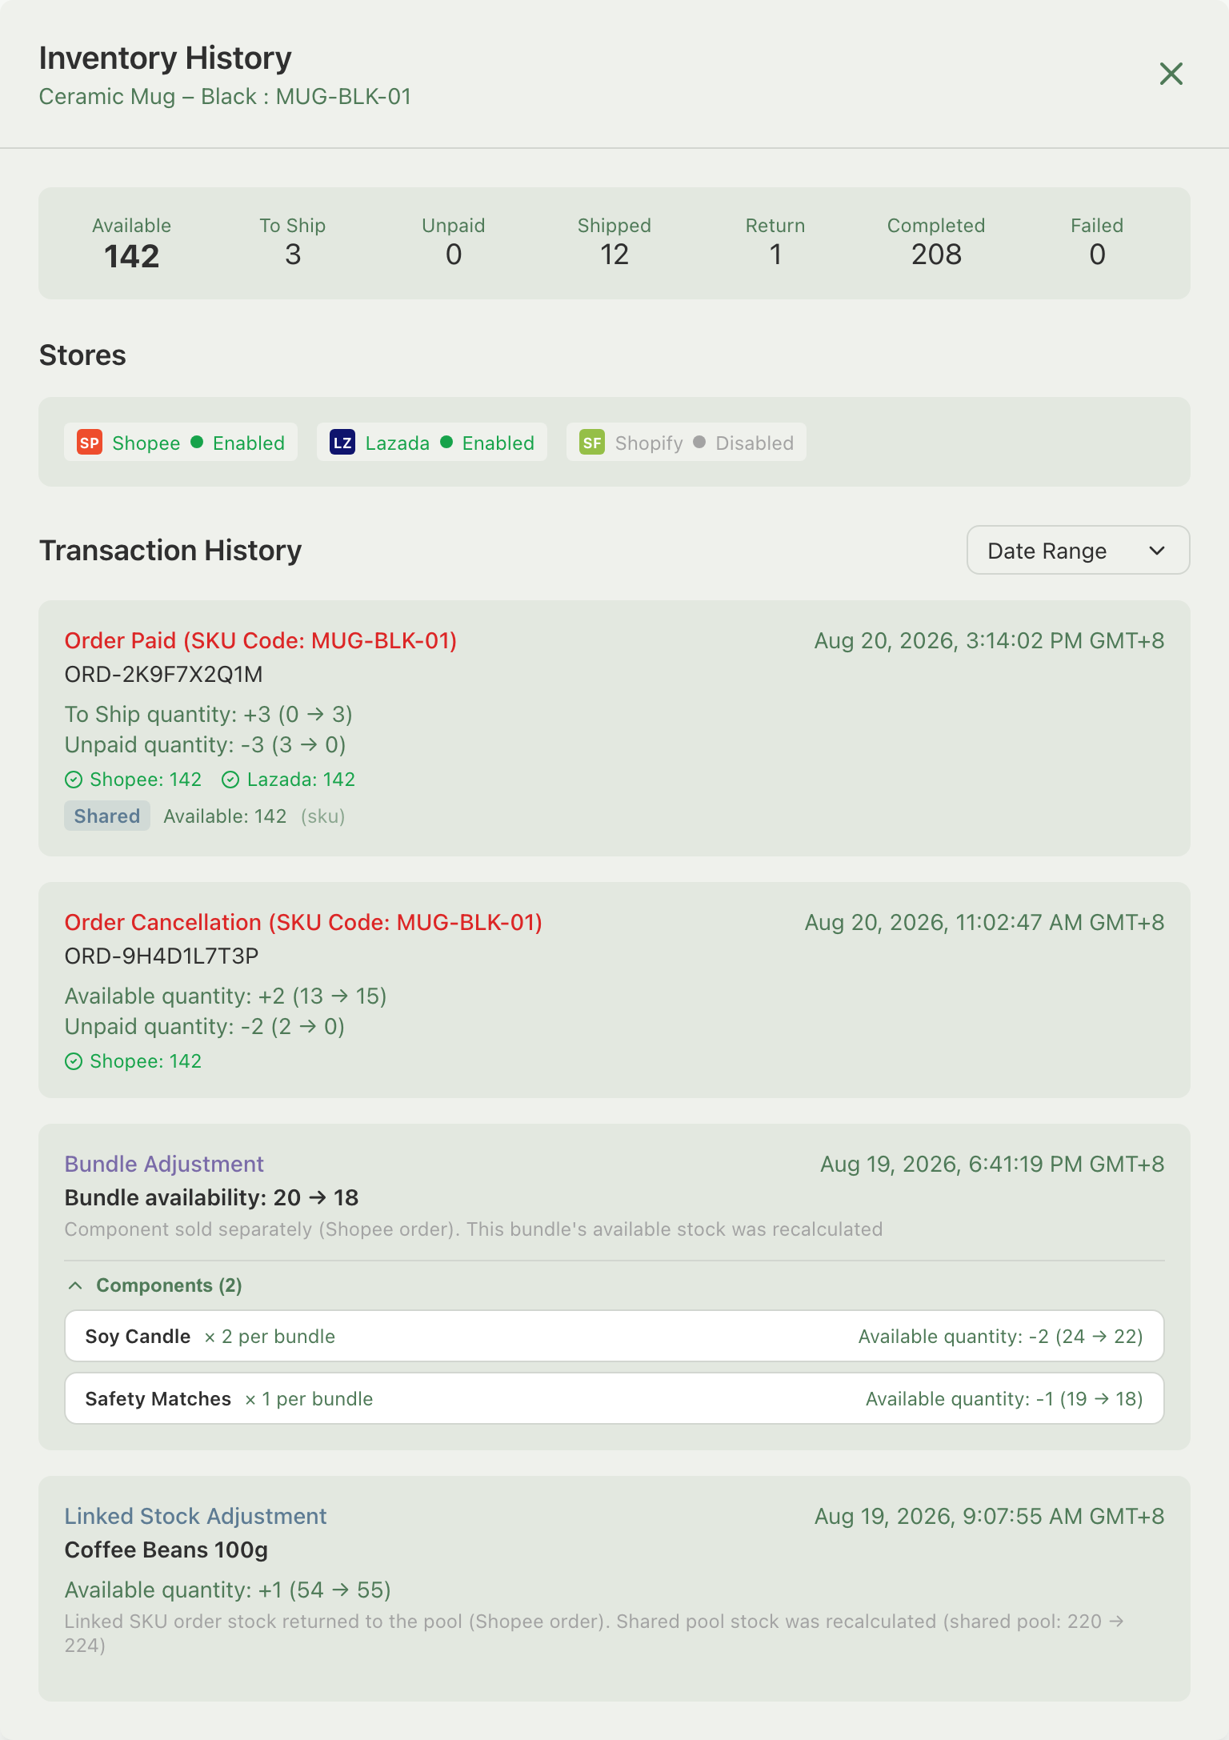Image resolution: width=1229 pixels, height=1740 pixels.
Task: Click order ID ORD-9H4D1L7T3P
Action: click(162, 956)
